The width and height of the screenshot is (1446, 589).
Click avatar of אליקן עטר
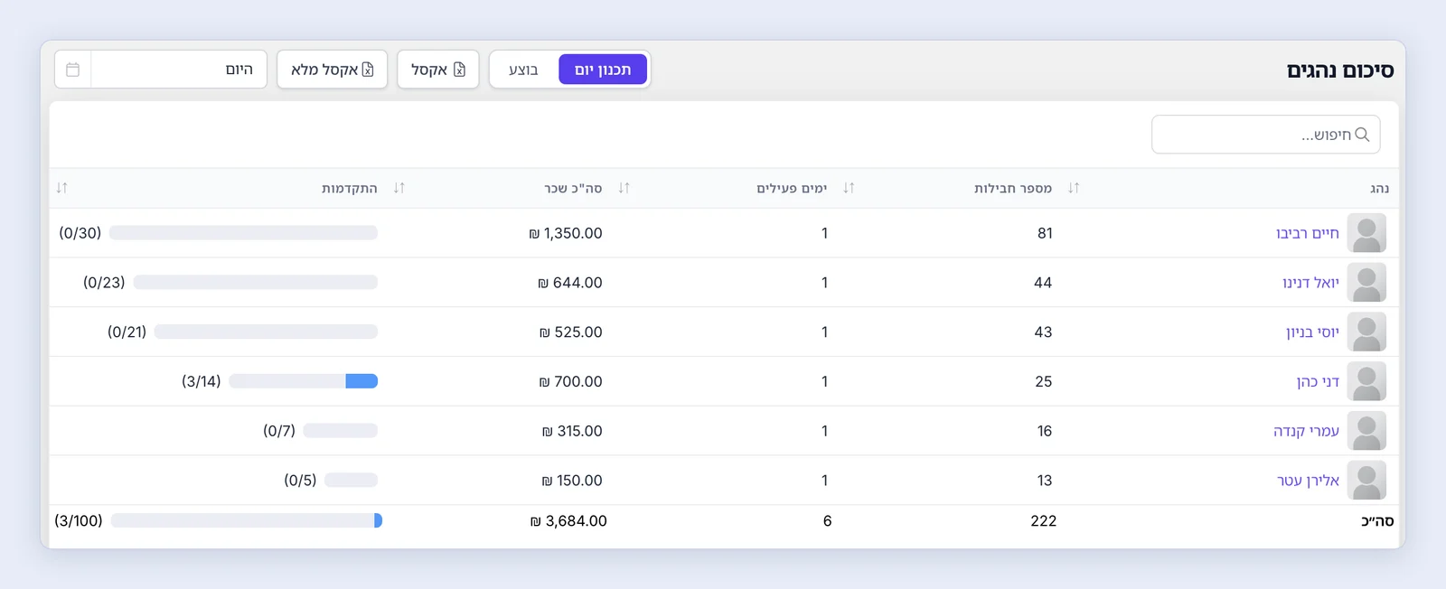(1366, 481)
